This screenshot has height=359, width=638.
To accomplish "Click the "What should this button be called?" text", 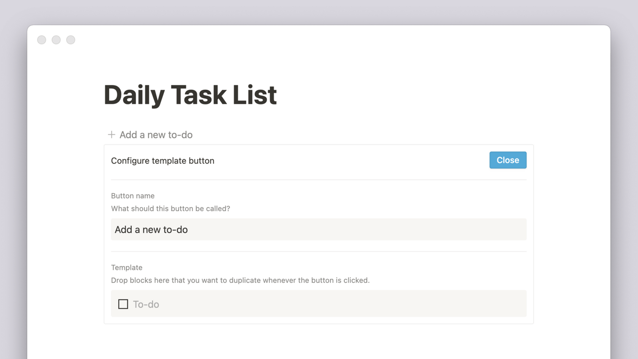I will 170,208.
